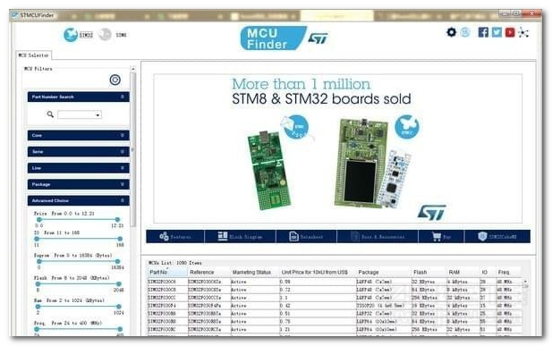
Task: Select the MCU row priced 0.75
Action: 335,321
